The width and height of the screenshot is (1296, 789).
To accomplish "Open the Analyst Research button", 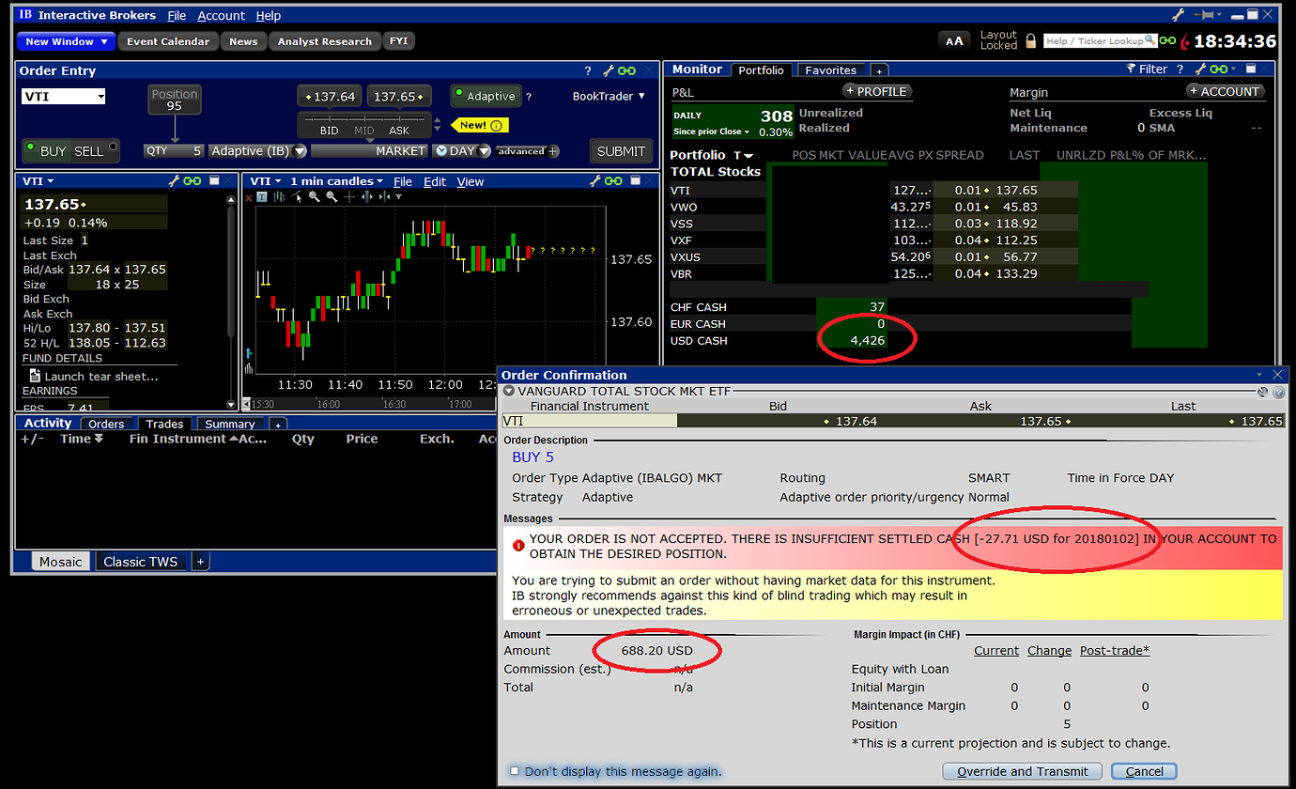I will click(x=325, y=41).
